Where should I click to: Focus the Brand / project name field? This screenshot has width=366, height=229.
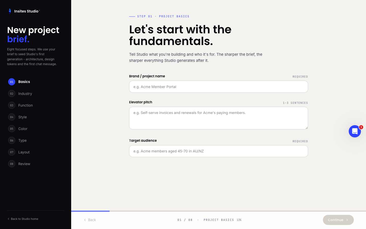[219, 87]
